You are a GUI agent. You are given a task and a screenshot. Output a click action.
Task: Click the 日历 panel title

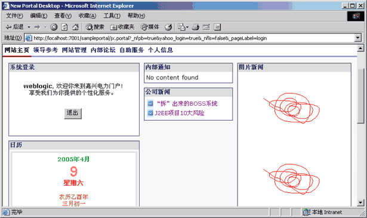[16, 145]
